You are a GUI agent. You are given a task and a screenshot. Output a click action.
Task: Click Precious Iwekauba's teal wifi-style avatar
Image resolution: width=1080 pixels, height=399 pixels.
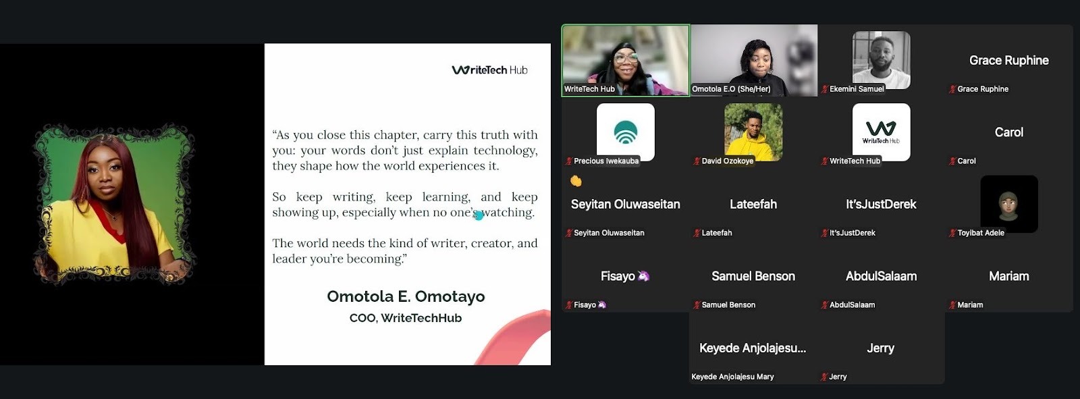(x=626, y=132)
